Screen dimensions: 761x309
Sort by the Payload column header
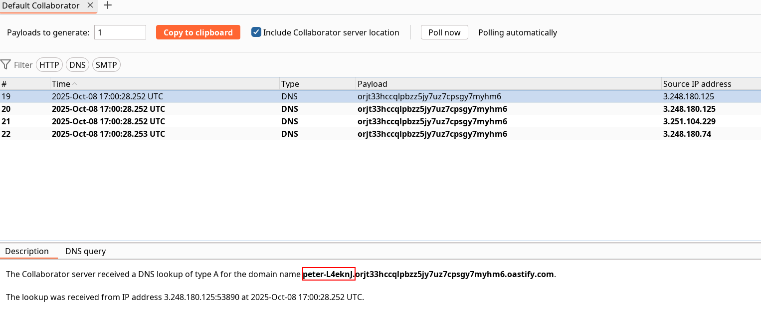tap(509, 84)
